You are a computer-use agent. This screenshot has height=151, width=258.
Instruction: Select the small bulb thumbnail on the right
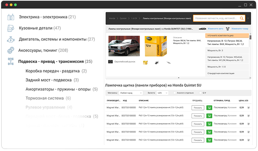point(168,63)
